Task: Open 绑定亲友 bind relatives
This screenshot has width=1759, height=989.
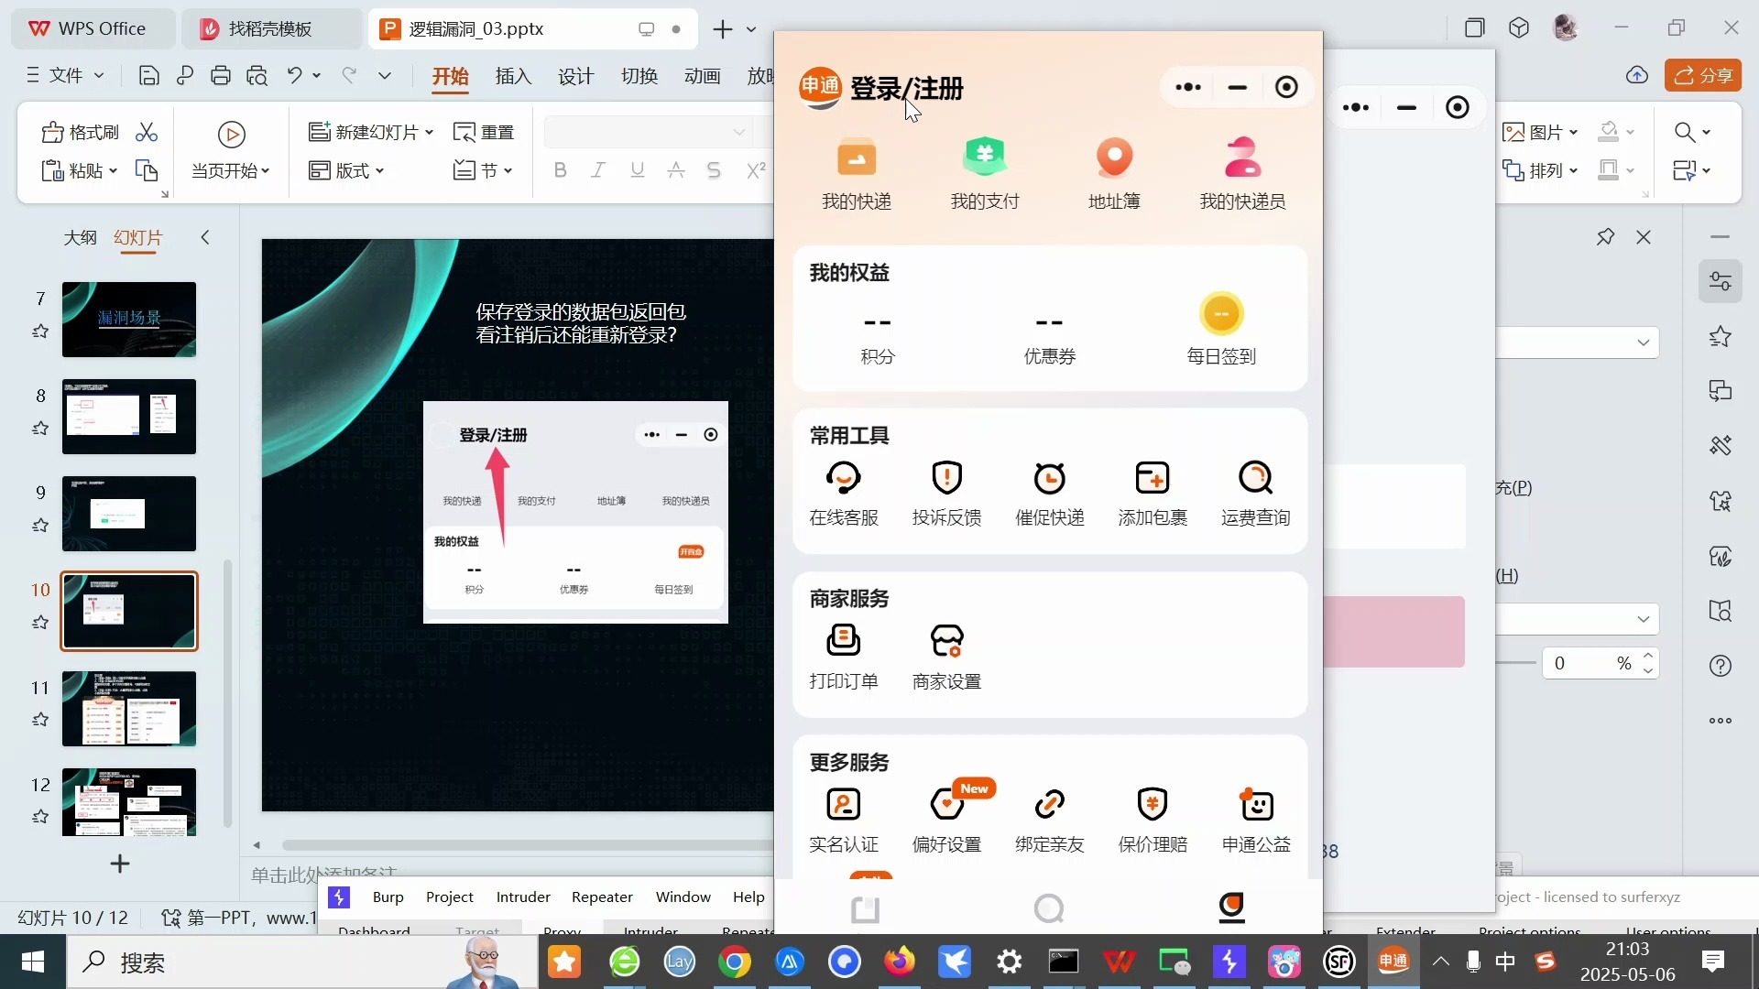Action: [x=1050, y=821]
